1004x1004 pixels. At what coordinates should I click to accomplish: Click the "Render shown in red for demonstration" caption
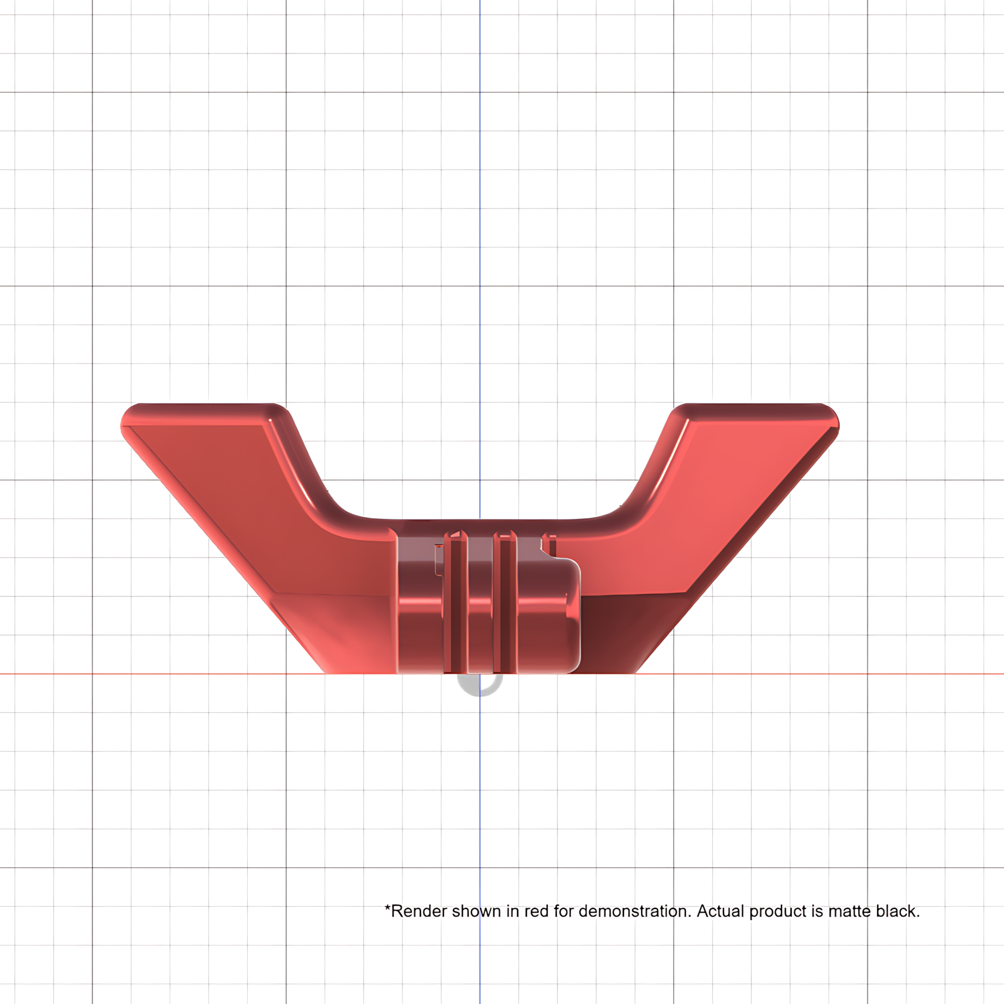pyautogui.click(x=652, y=911)
